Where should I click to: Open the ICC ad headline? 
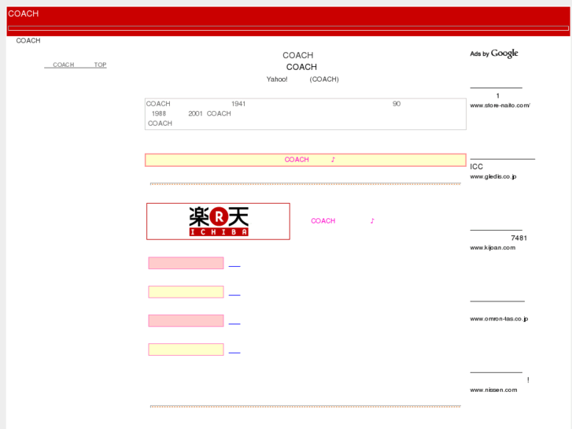pyautogui.click(x=477, y=167)
